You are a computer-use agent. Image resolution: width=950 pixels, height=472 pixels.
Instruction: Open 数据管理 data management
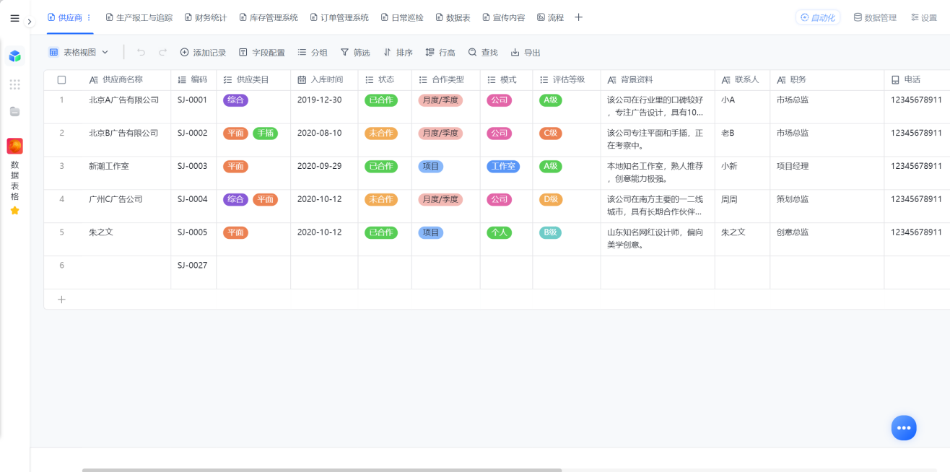coord(875,17)
